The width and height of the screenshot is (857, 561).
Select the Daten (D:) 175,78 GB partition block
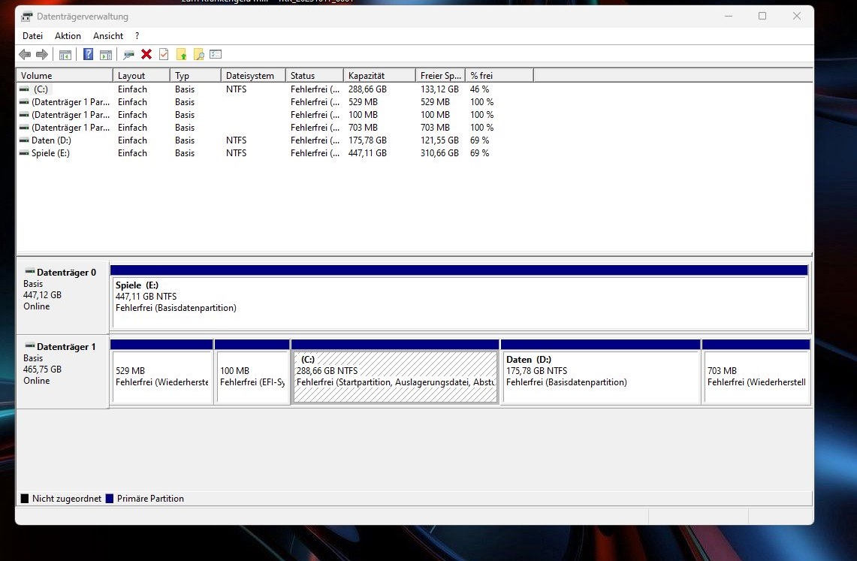(601, 372)
